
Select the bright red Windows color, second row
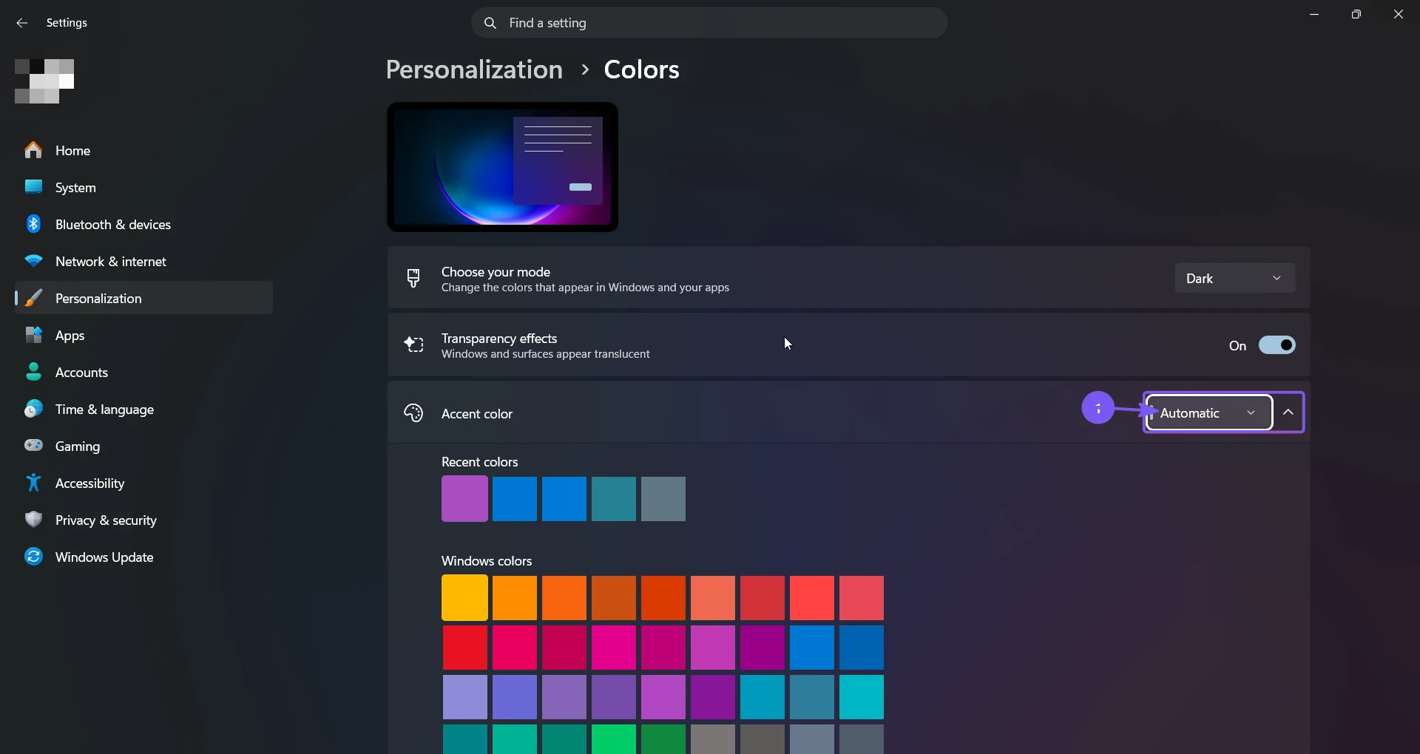pos(464,647)
